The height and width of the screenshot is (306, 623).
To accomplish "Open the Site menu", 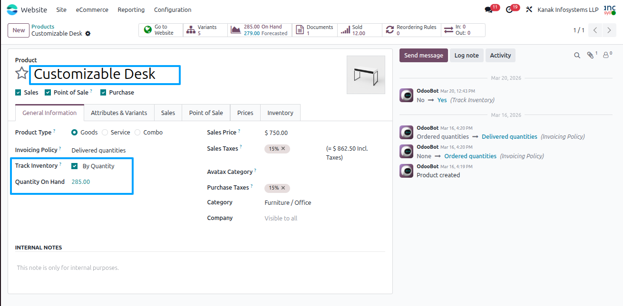I will pyautogui.click(x=61, y=10).
